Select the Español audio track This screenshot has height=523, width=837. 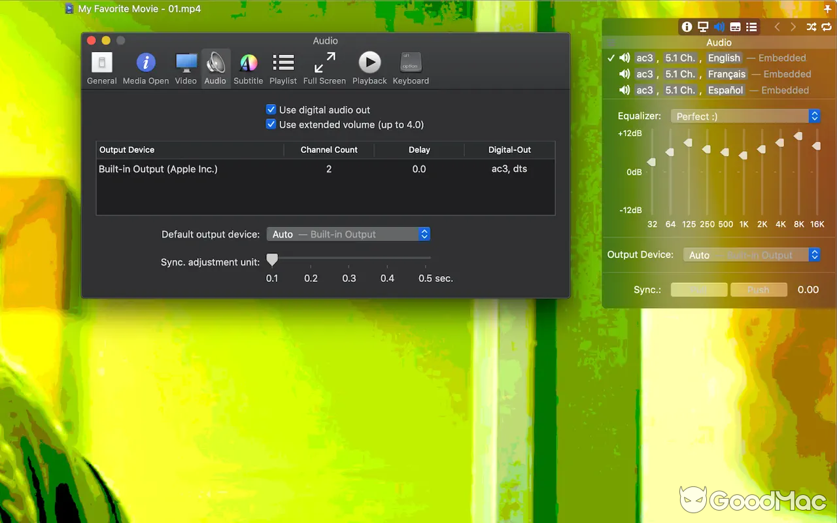tap(725, 90)
